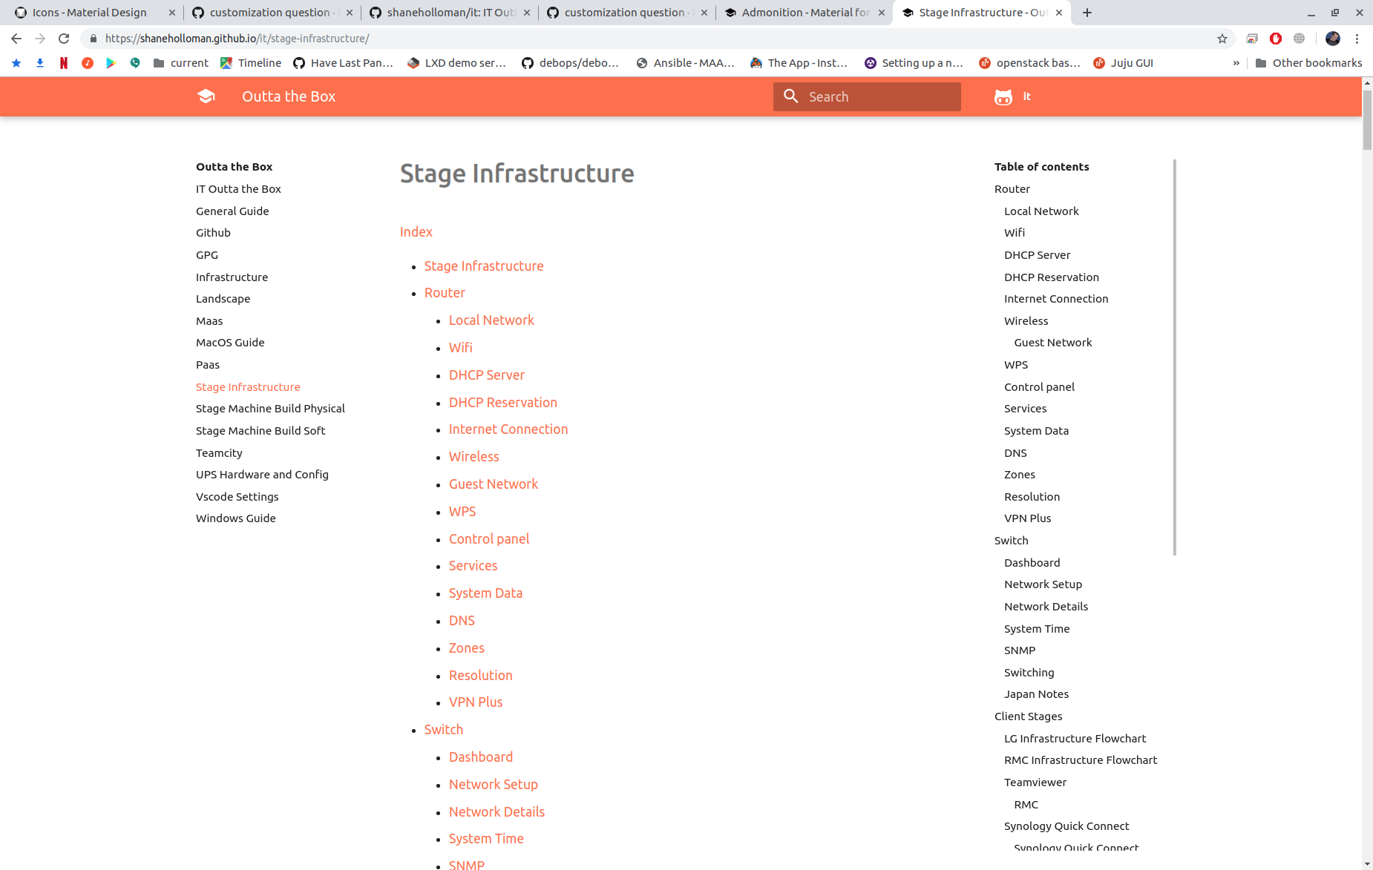Open the AdBlock extension icon
Viewport: 1373px width, 870px height.
coord(1275,38)
